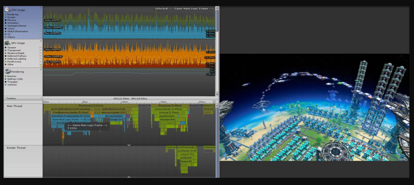Click the reorder handle beside CPU Rendering

(x=40, y=15)
